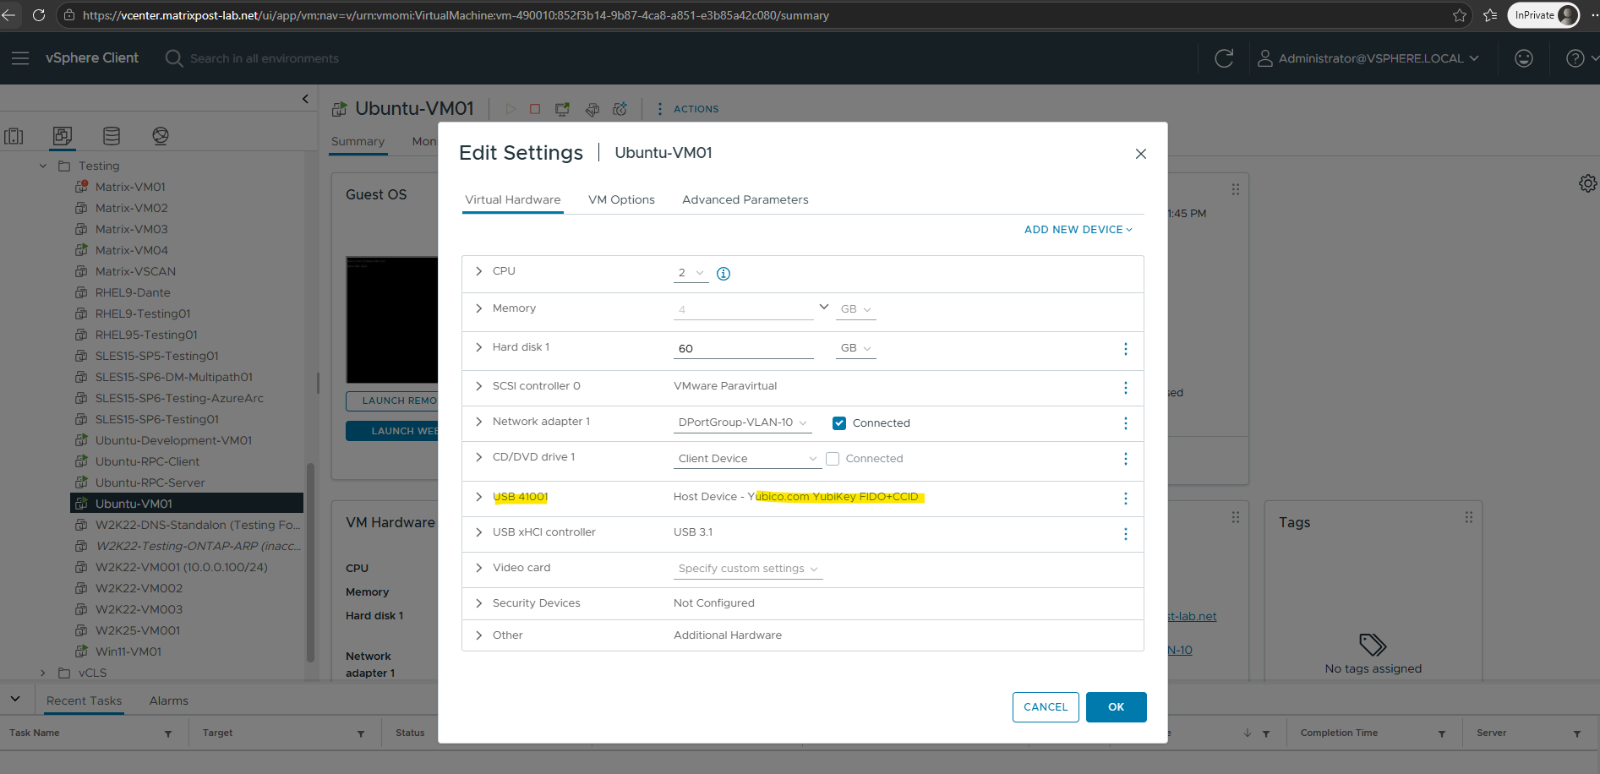Click the browser reload button
1600x774 pixels.
39,15
